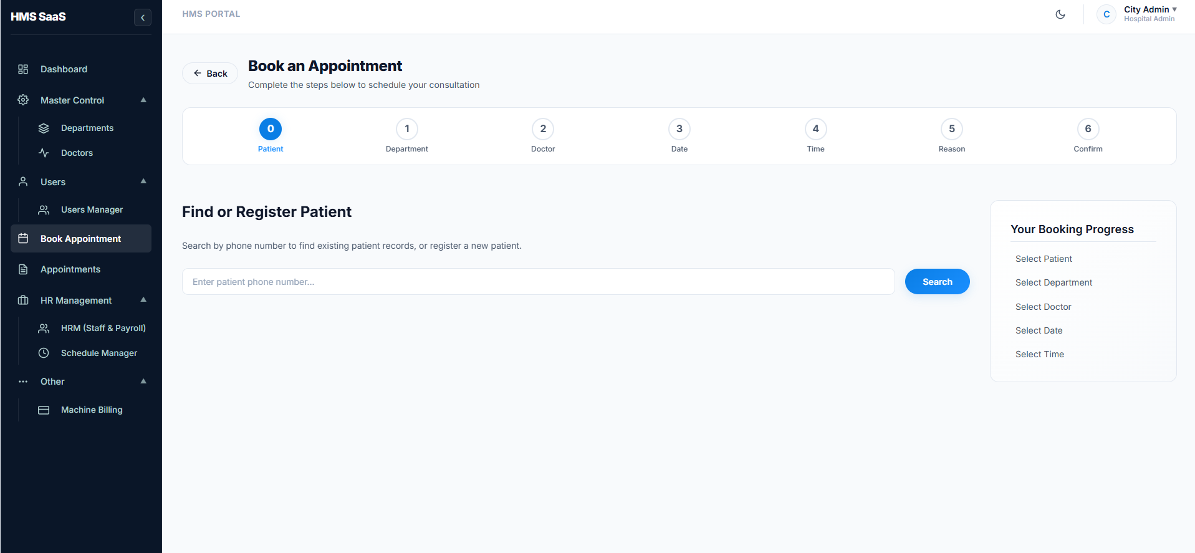Select step 6 Confirm in the stepper
The height and width of the screenshot is (553, 1195).
[x=1088, y=135]
